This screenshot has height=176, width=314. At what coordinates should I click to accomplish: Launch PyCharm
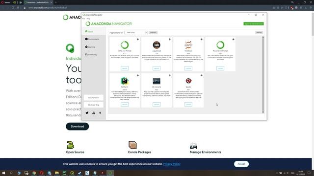[125, 104]
